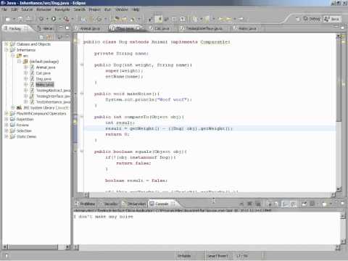The width and height of the screenshot is (348, 261).
Task: Switch to the Animal.java editor tab
Action: pyautogui.click(x=88, y=28)
